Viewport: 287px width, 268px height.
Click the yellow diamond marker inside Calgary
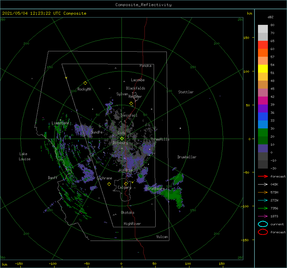click(x=126, y=184)
